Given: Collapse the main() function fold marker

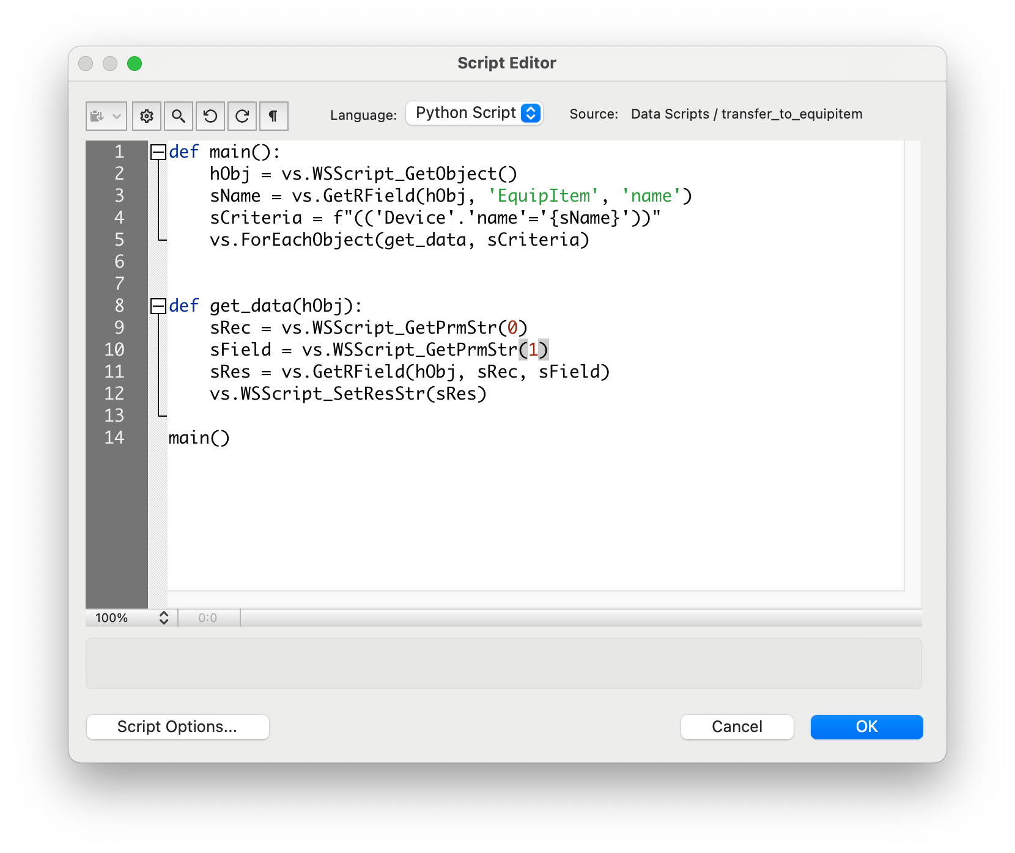Looking at the screenshot, I should click(158, 152).
